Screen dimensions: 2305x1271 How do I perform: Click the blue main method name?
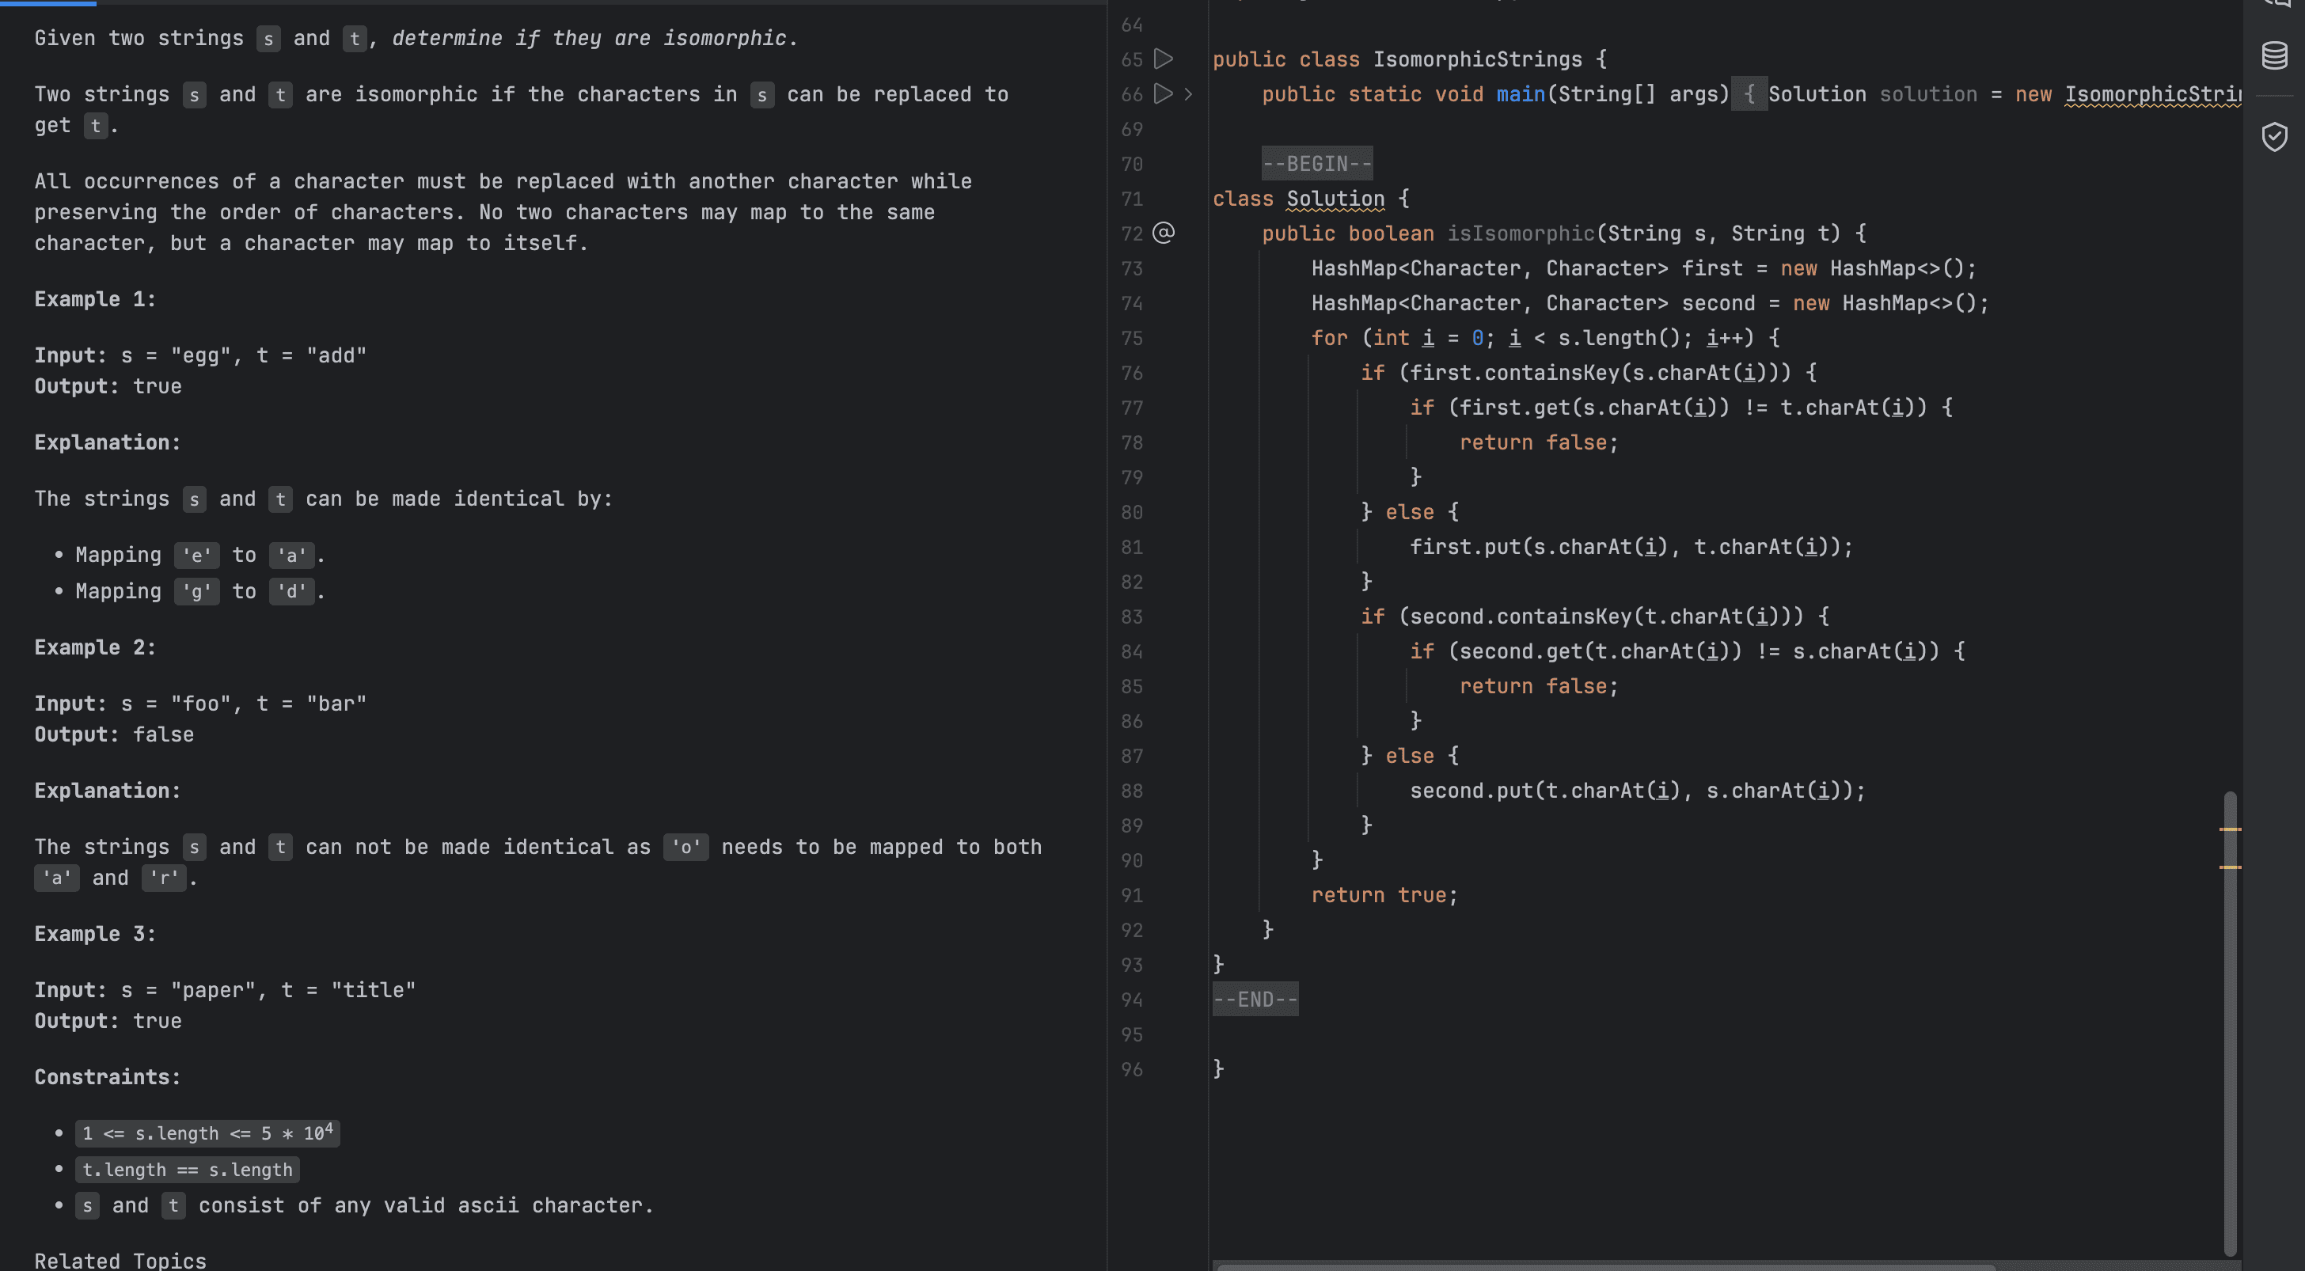1521,94
